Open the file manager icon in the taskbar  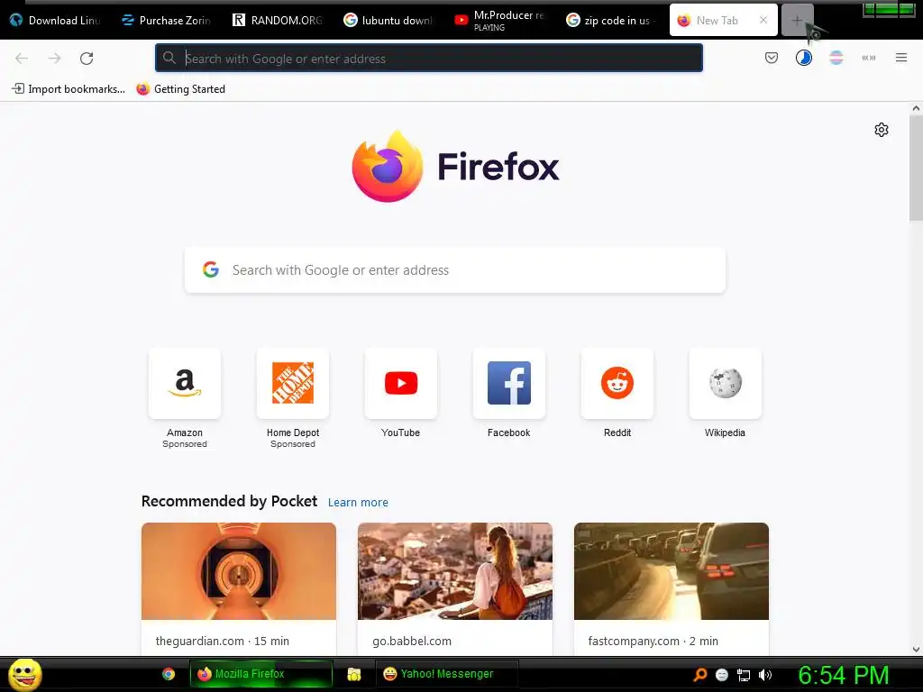coord(353,674)
